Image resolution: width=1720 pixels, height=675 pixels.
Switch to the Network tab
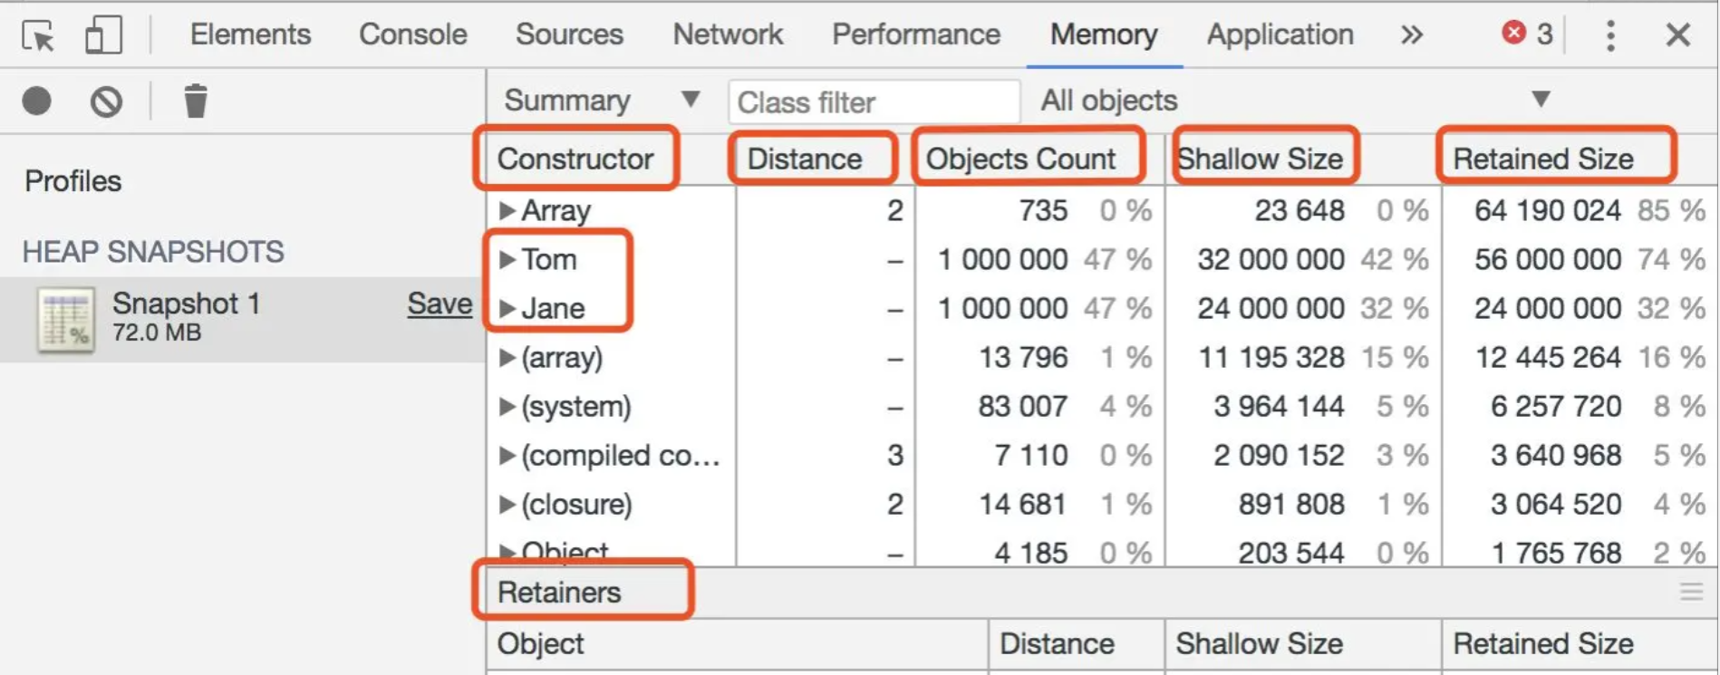tap(728, 34)
